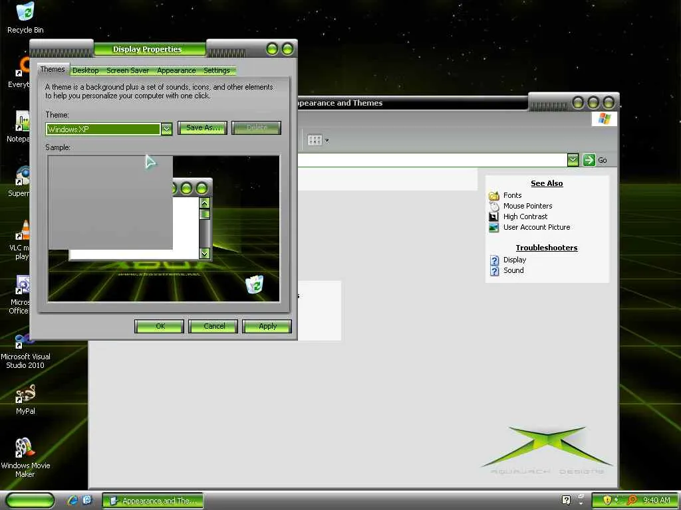Open the Display troubleshooter link
681x510 pixels.
515,260
